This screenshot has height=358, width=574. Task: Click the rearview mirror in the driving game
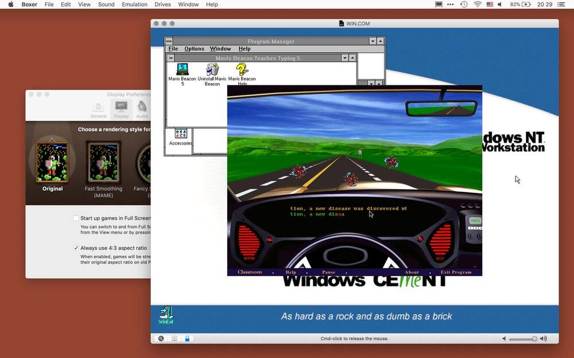(441, 109)
